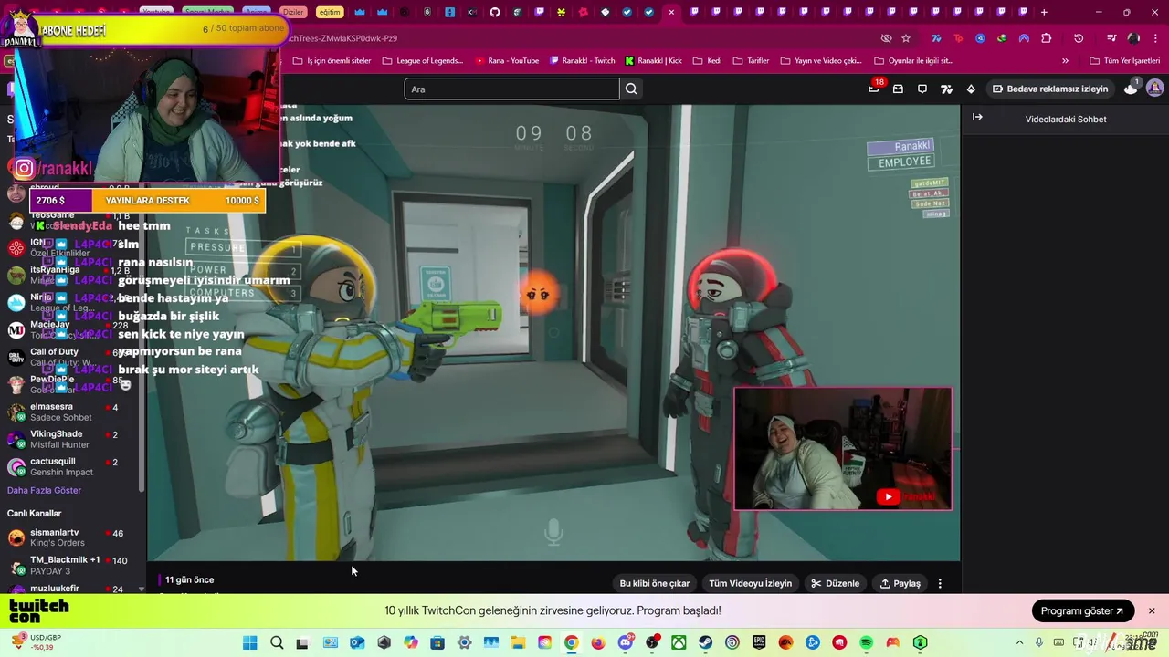Click Tüm Videoyu İzleyin button
The height and width of the screenshot is (657, 1169).
751,583
